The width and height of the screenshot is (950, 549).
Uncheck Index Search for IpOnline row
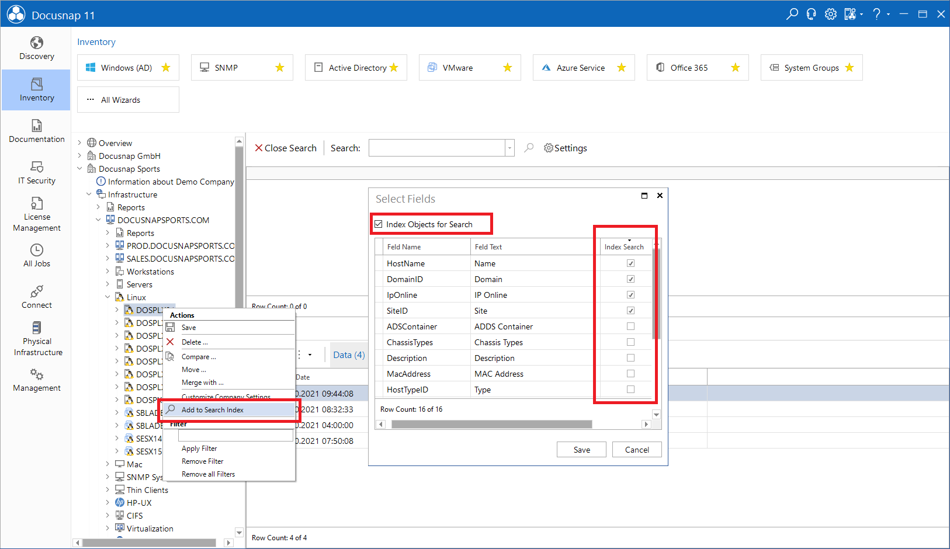tap(630, 295)
